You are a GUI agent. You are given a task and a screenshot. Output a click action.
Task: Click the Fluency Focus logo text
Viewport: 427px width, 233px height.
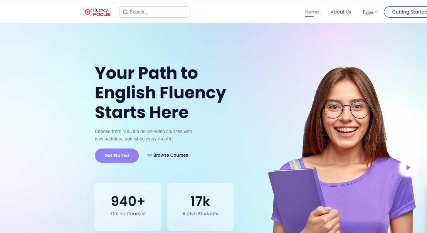coord(102,12)
